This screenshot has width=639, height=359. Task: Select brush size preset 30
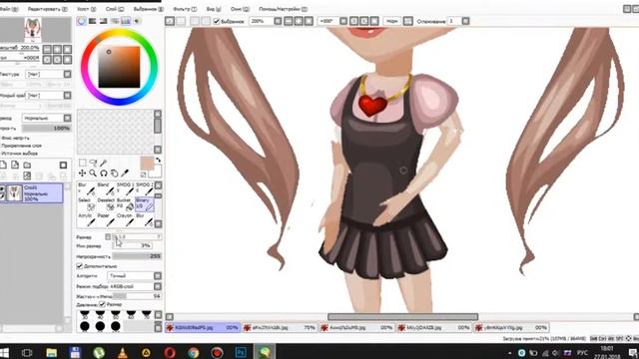pyautogui.click(x=84, y=315)
